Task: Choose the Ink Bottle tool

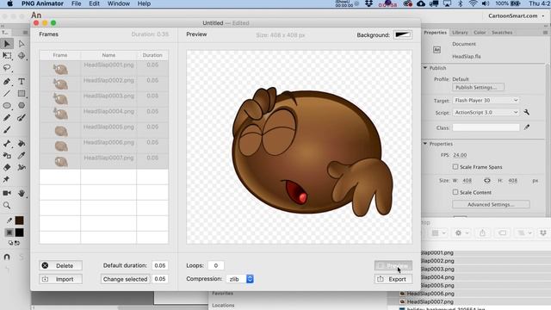Action: [x=7, y=155]
